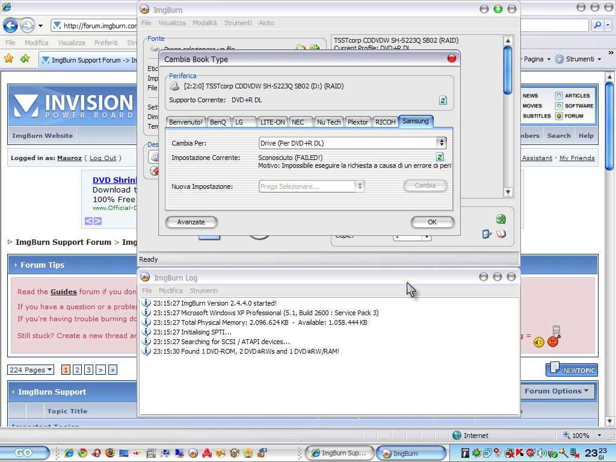Click the next ad arrow under DVD Shrink
This screenshot has height=462, width=616.
(97, 221)
